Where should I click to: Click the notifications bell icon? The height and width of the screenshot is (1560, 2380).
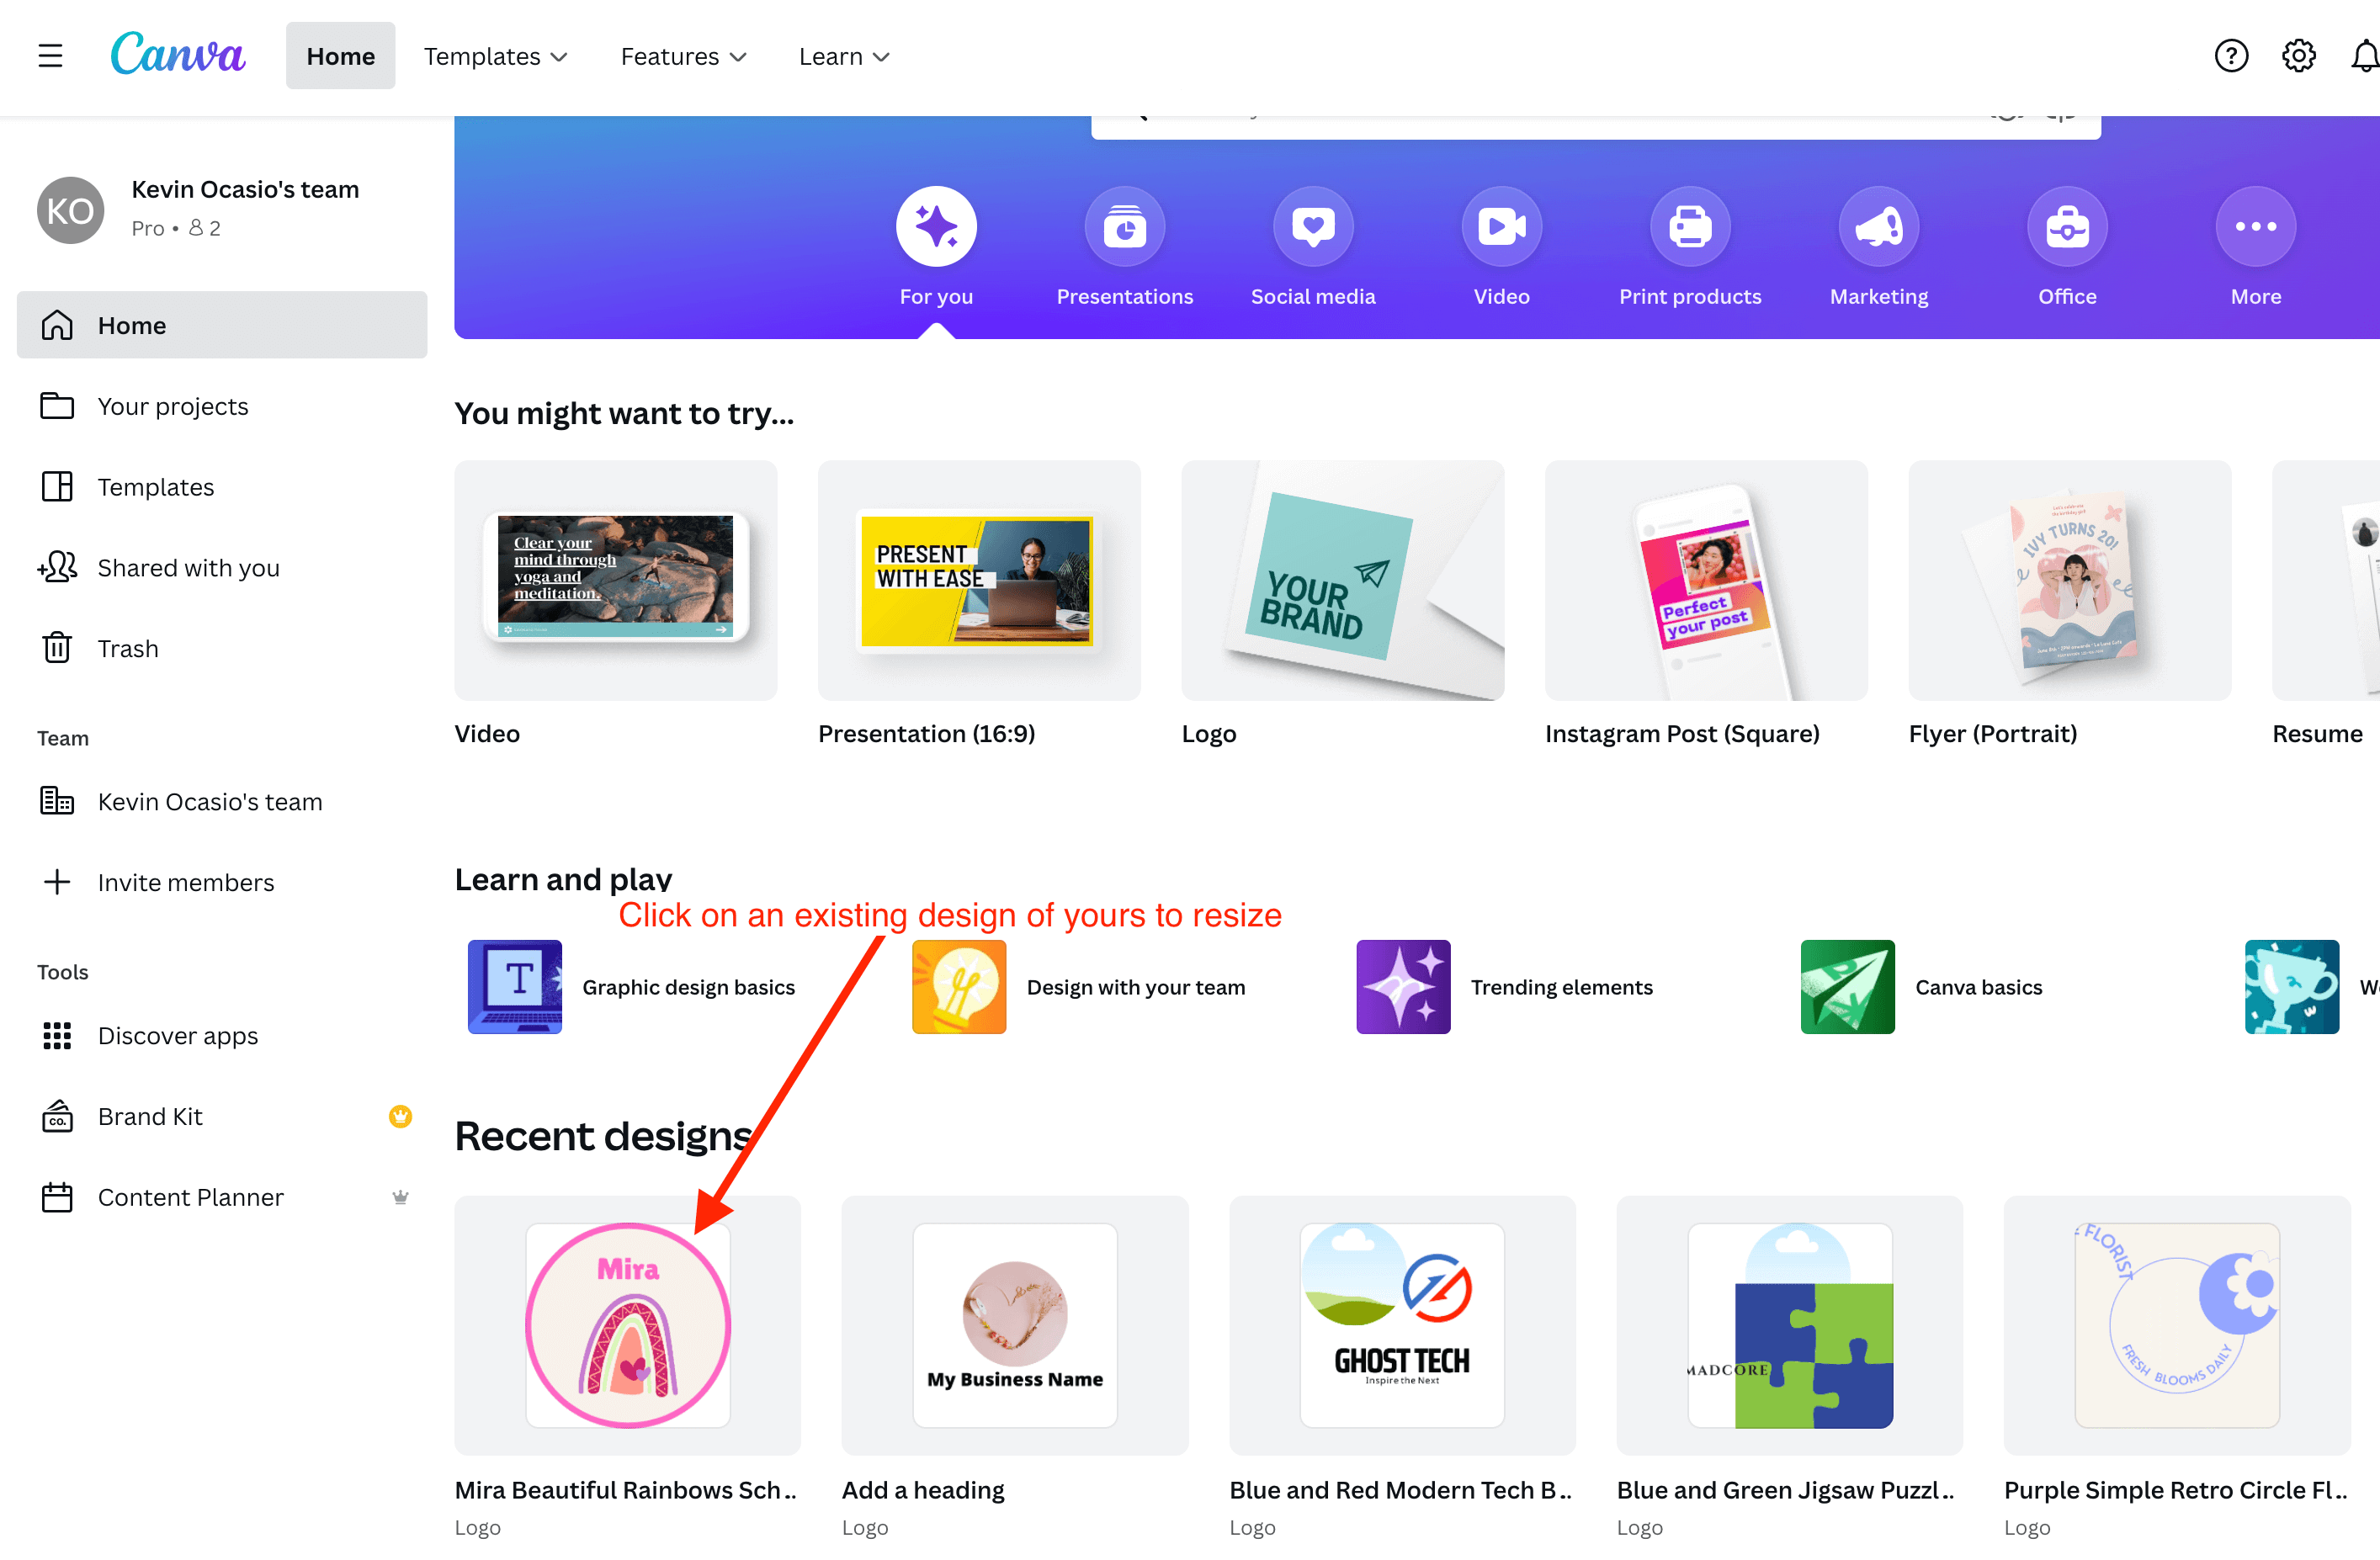tap(2364, 56)
